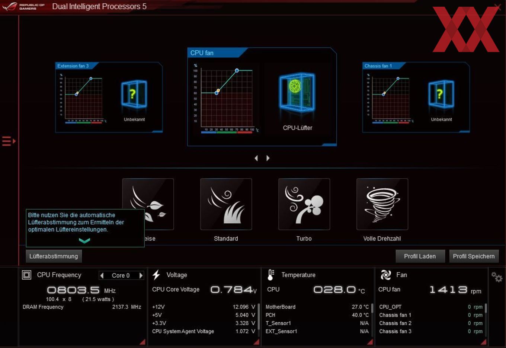The image size is (506, 348).
Task: Click the Fan panel spinning-fan icon
Action: click(x=386, y=275)
